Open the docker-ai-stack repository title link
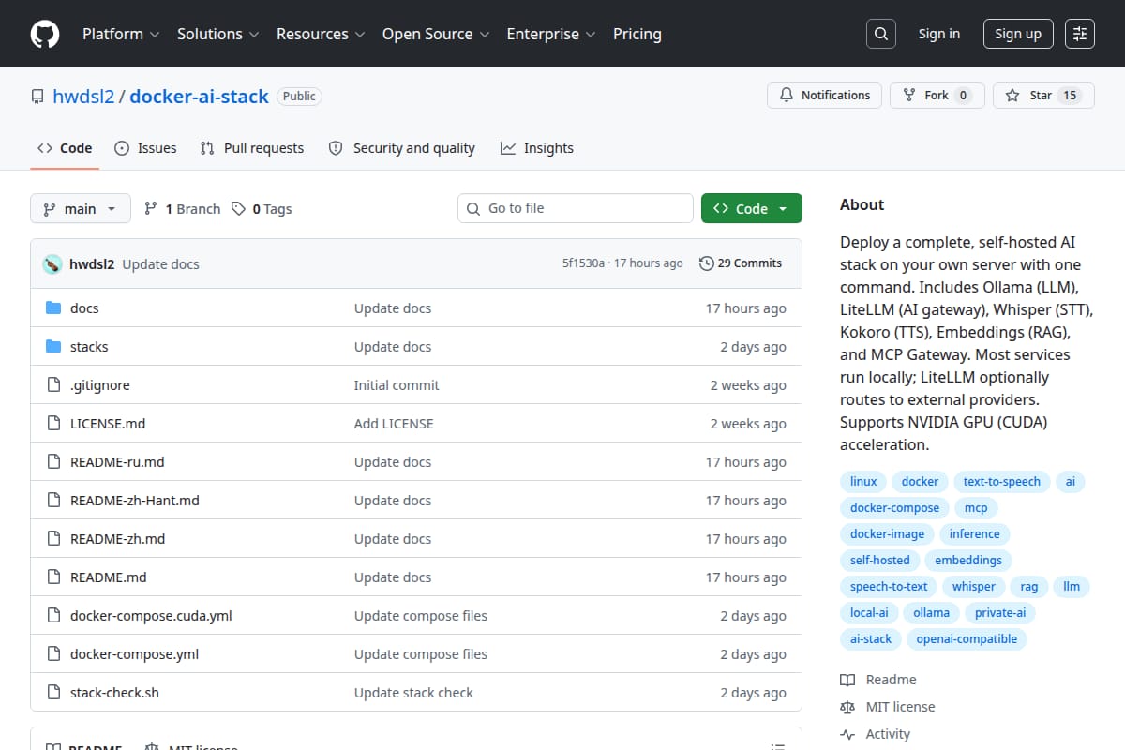 point(199,96)
